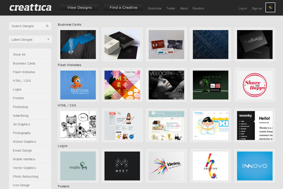Image resolution: width=283 pixels, height=189 pixels.
Task: Click Sign up
Action: click(x=257, y=9)
